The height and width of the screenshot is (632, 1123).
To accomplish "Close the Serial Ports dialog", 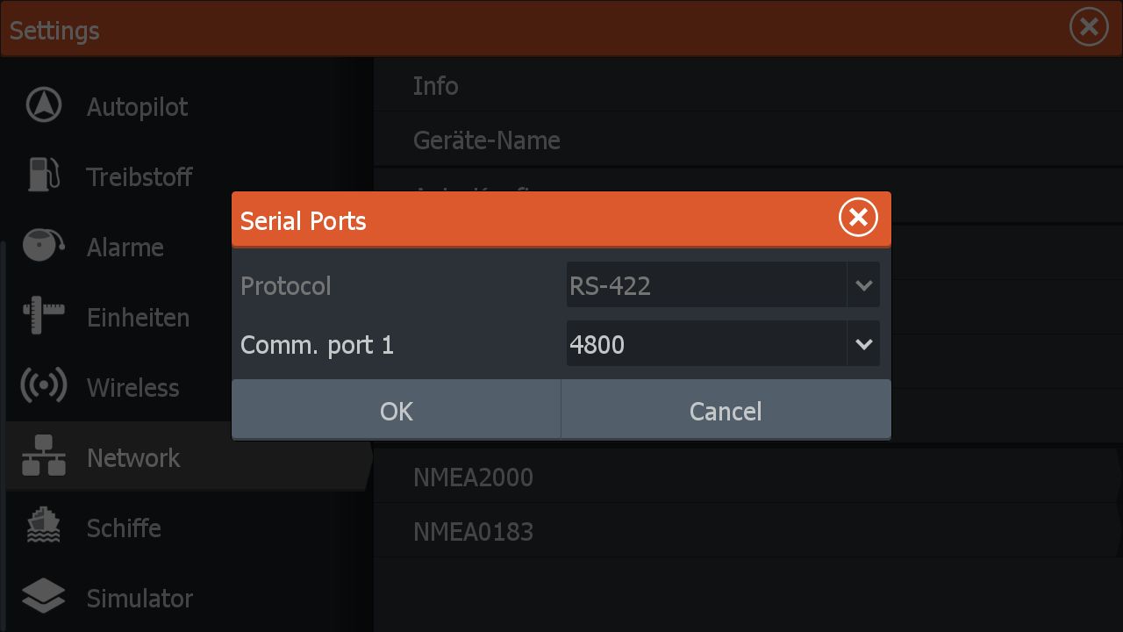I will coord(857,218).
